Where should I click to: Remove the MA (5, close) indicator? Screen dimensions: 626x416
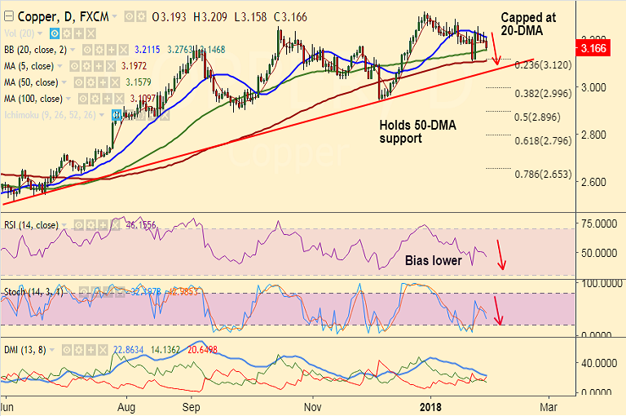[x=111, y=66]
